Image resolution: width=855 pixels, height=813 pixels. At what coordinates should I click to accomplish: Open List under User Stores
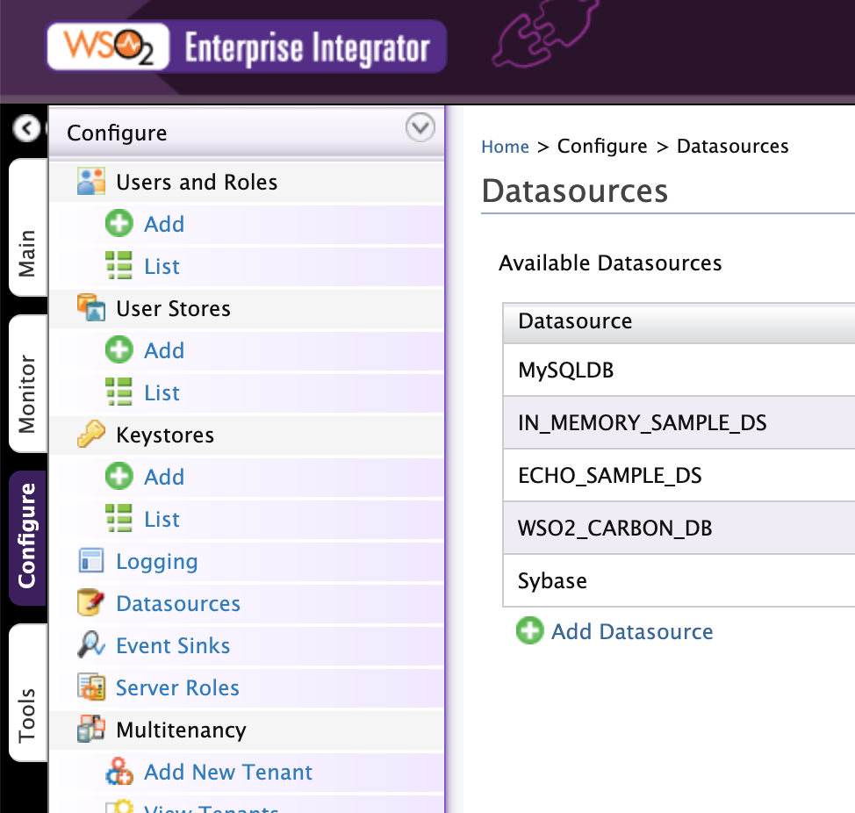click(162, 392)
